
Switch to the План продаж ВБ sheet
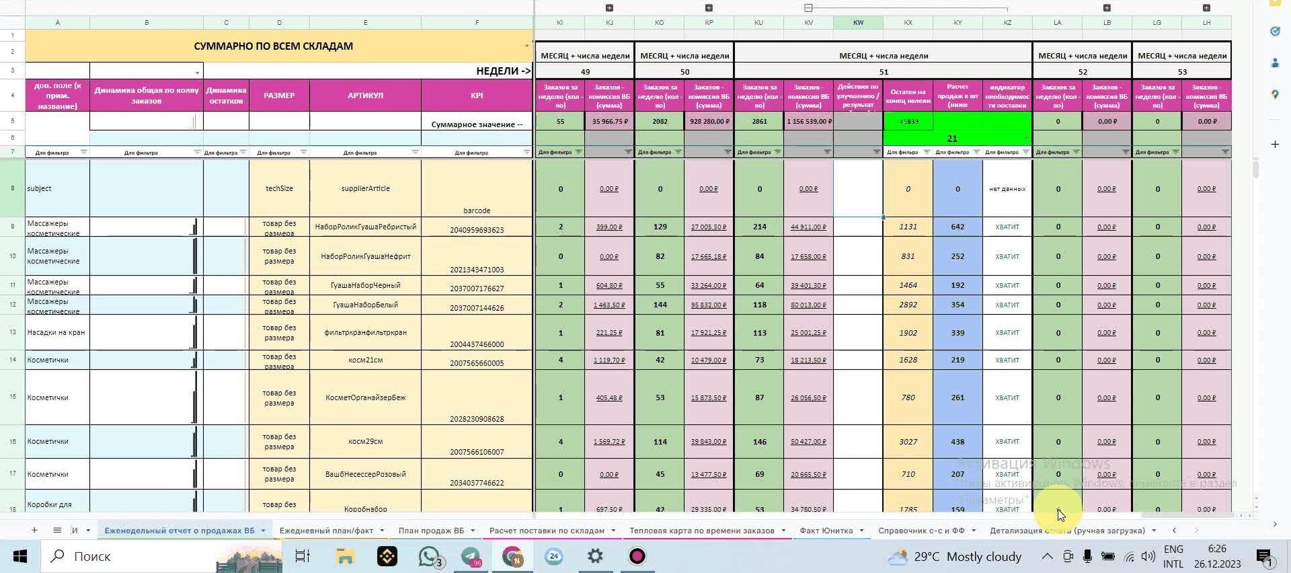[x=431, y=531]
